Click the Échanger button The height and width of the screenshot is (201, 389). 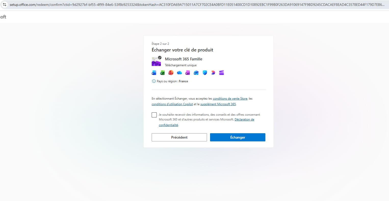[x=238, y=137]
